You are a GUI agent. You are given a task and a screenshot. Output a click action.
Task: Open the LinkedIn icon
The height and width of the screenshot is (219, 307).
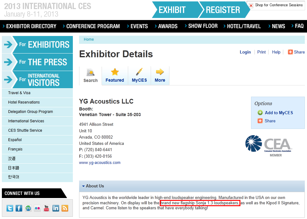pyautogui.click(x=56, y=208)
